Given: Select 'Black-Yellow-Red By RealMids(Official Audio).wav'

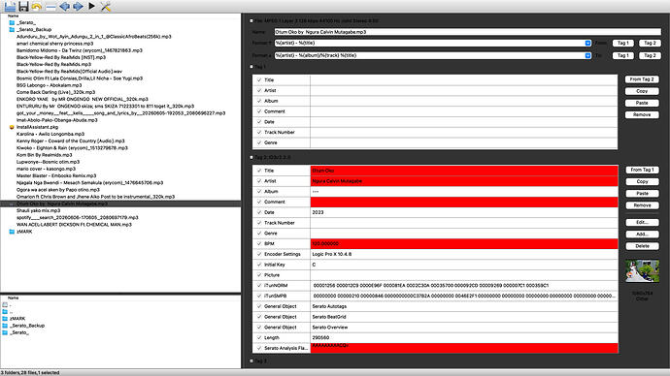Looking at the screenshot, I should tap(69, 71).
